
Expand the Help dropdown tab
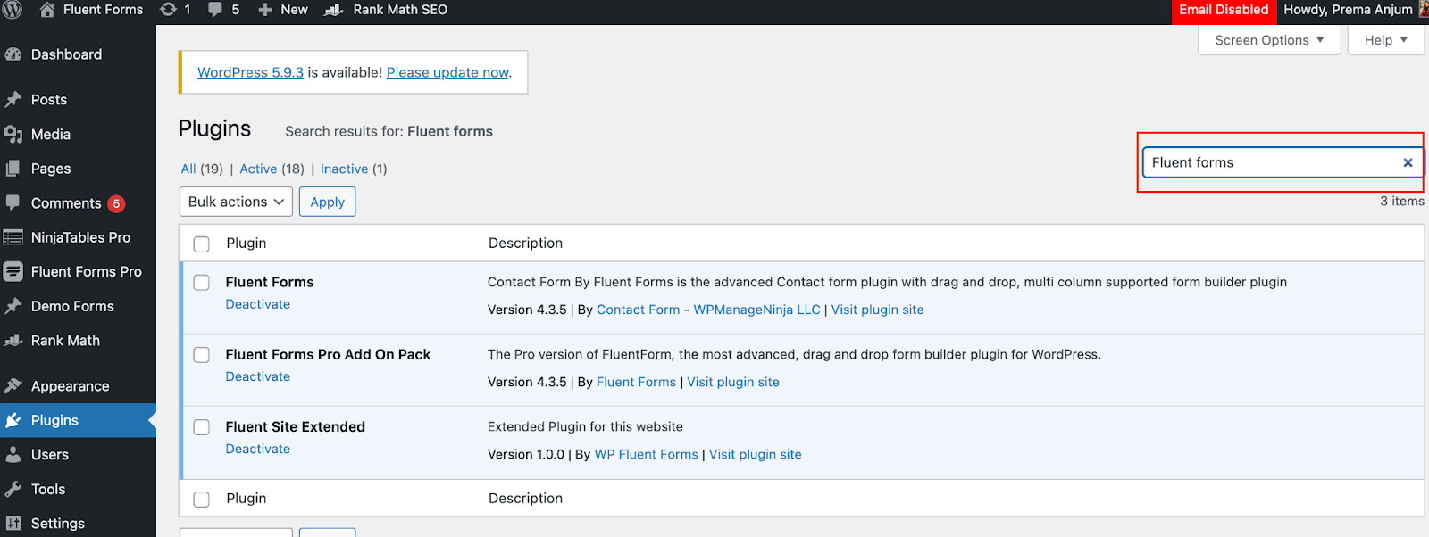(1385, 40)
